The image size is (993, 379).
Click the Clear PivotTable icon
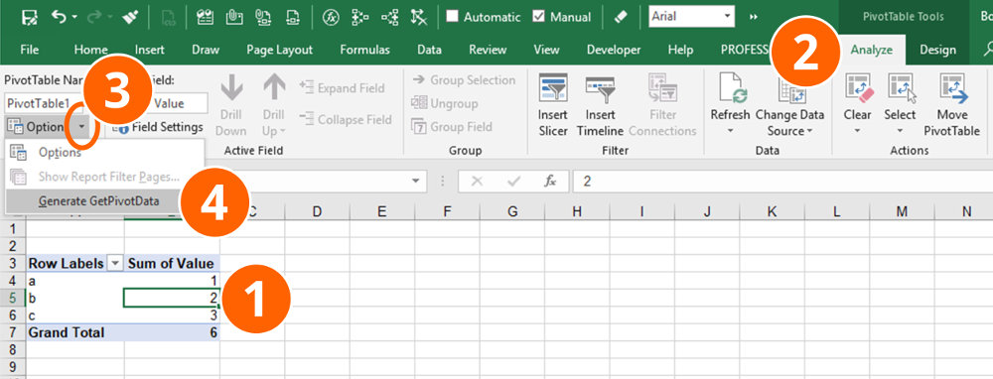pos(858,88)
